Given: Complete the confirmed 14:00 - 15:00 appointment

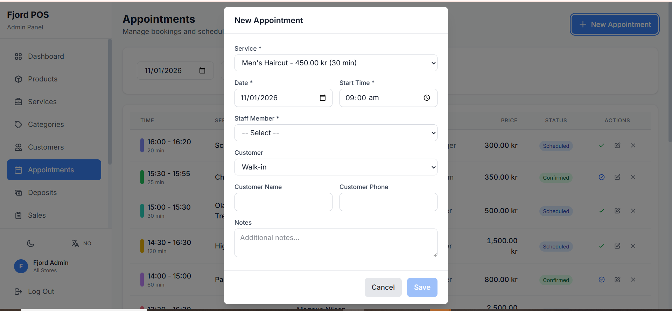Looking at the screenshot, I should [x=601, y=280].
